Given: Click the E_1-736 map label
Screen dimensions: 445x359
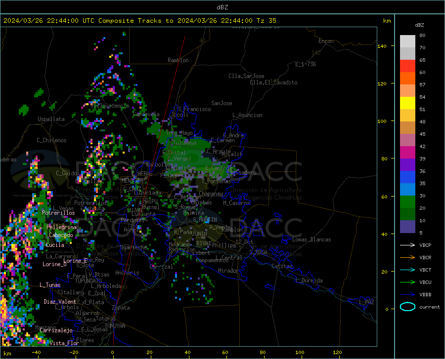Looking at the screenshot, I should [x=306, y=64].
